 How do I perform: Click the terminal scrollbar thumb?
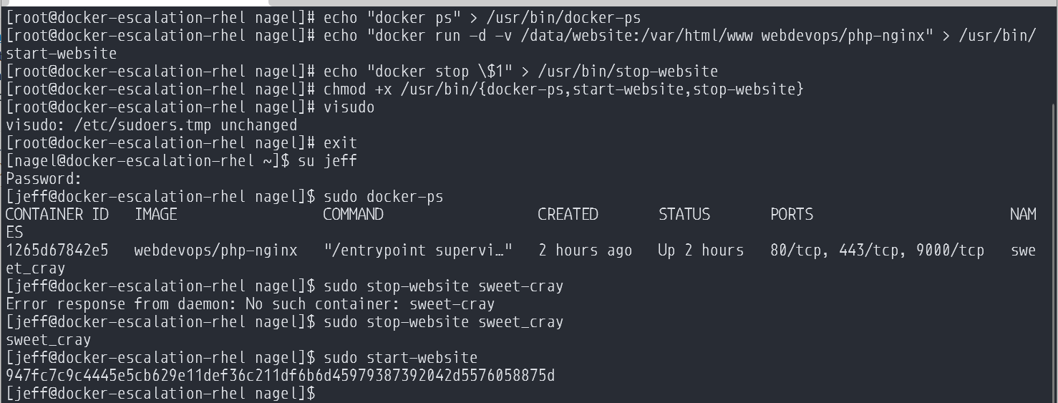coord(1054,251)
